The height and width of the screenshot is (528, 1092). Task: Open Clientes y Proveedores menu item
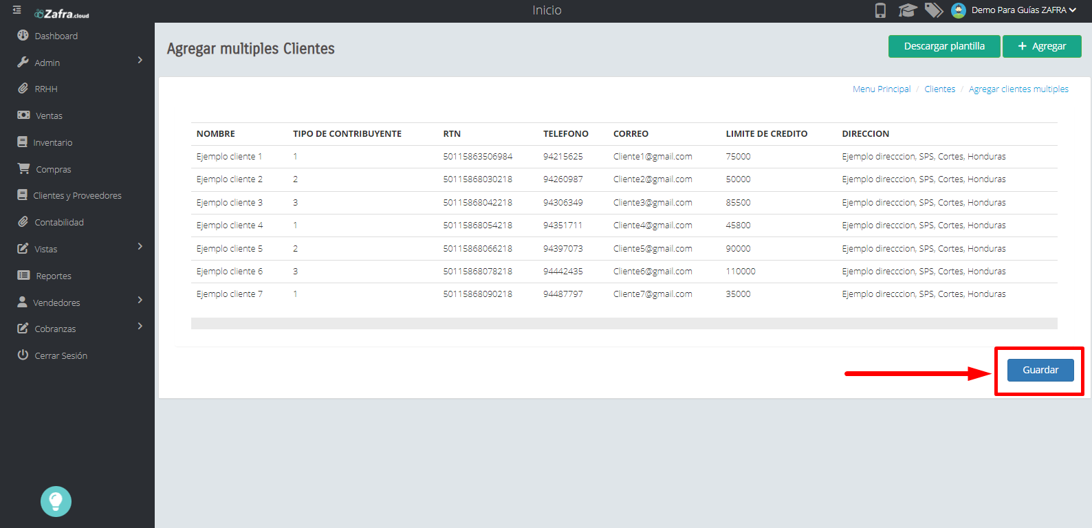[x=77, y=195]
